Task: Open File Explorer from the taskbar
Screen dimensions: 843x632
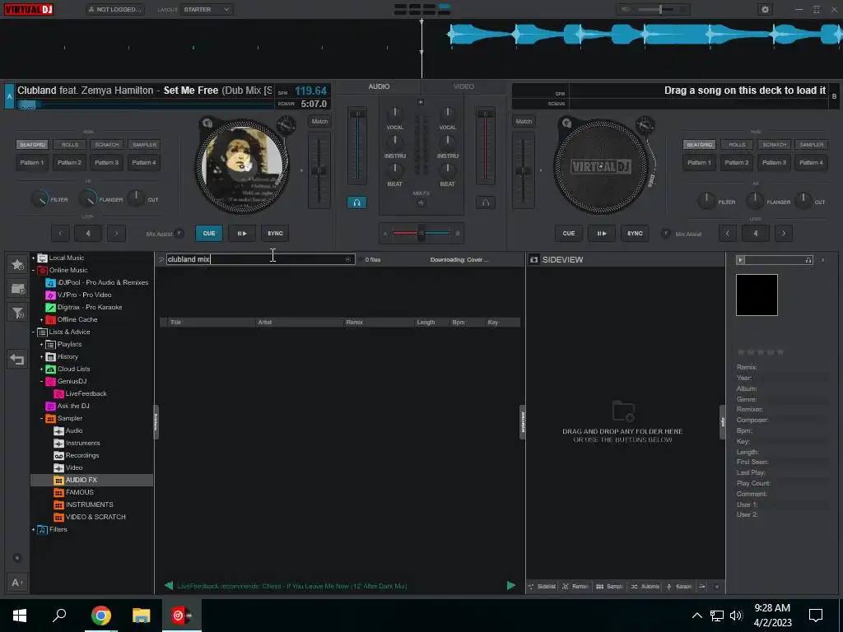Action: pos(141,616)
